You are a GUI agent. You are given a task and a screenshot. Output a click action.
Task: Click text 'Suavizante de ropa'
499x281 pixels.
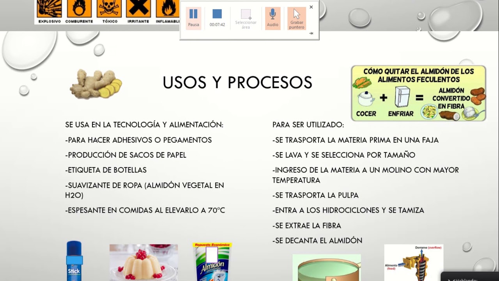[x=104, y=185]
